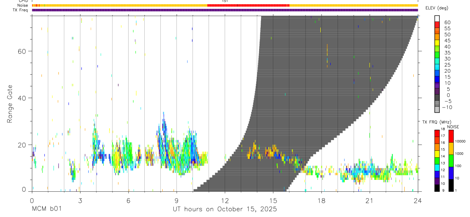
Task: Click NOISE legend value '10000'
Action: click(461, 142)
